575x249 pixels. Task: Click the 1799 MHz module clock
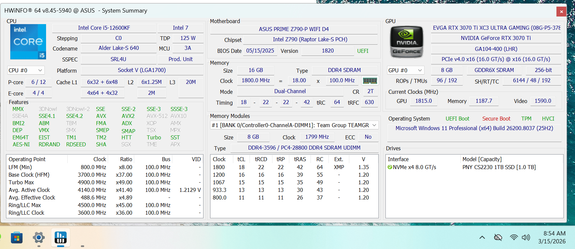click(317, 137)
